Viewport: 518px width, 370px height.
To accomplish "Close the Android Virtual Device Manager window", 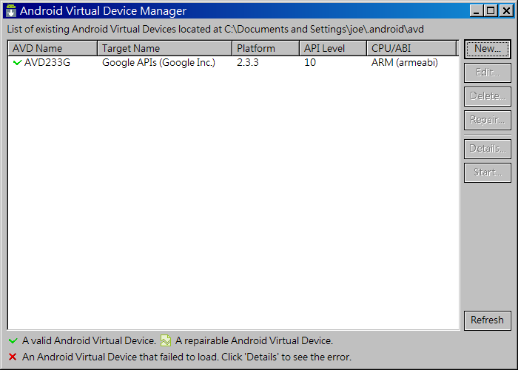I will (x=507, y=11).
